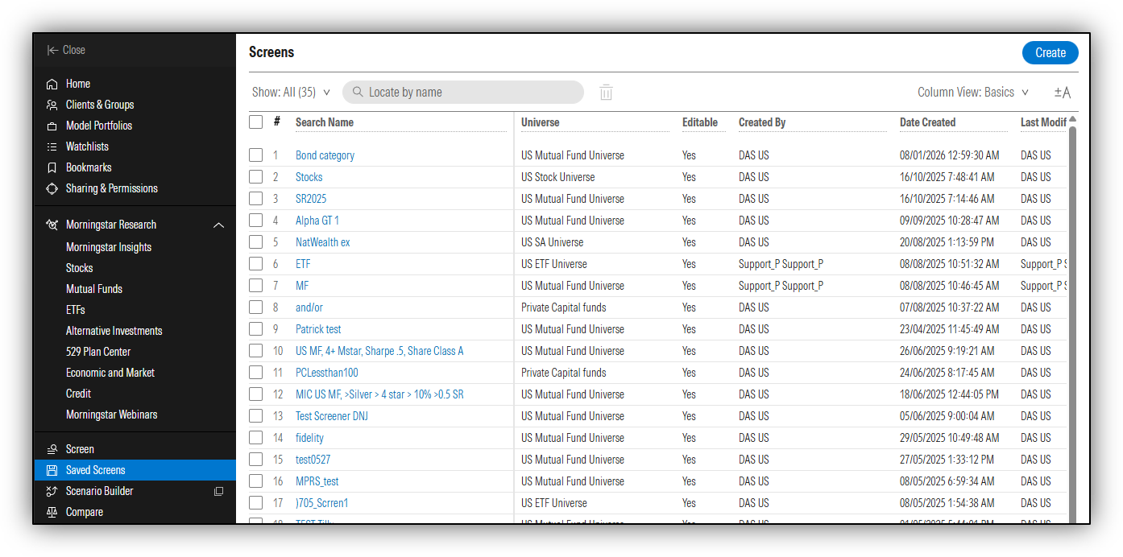Click the Bookmarks icon
Screen dimensions: 1123x557
coord(52,167)
